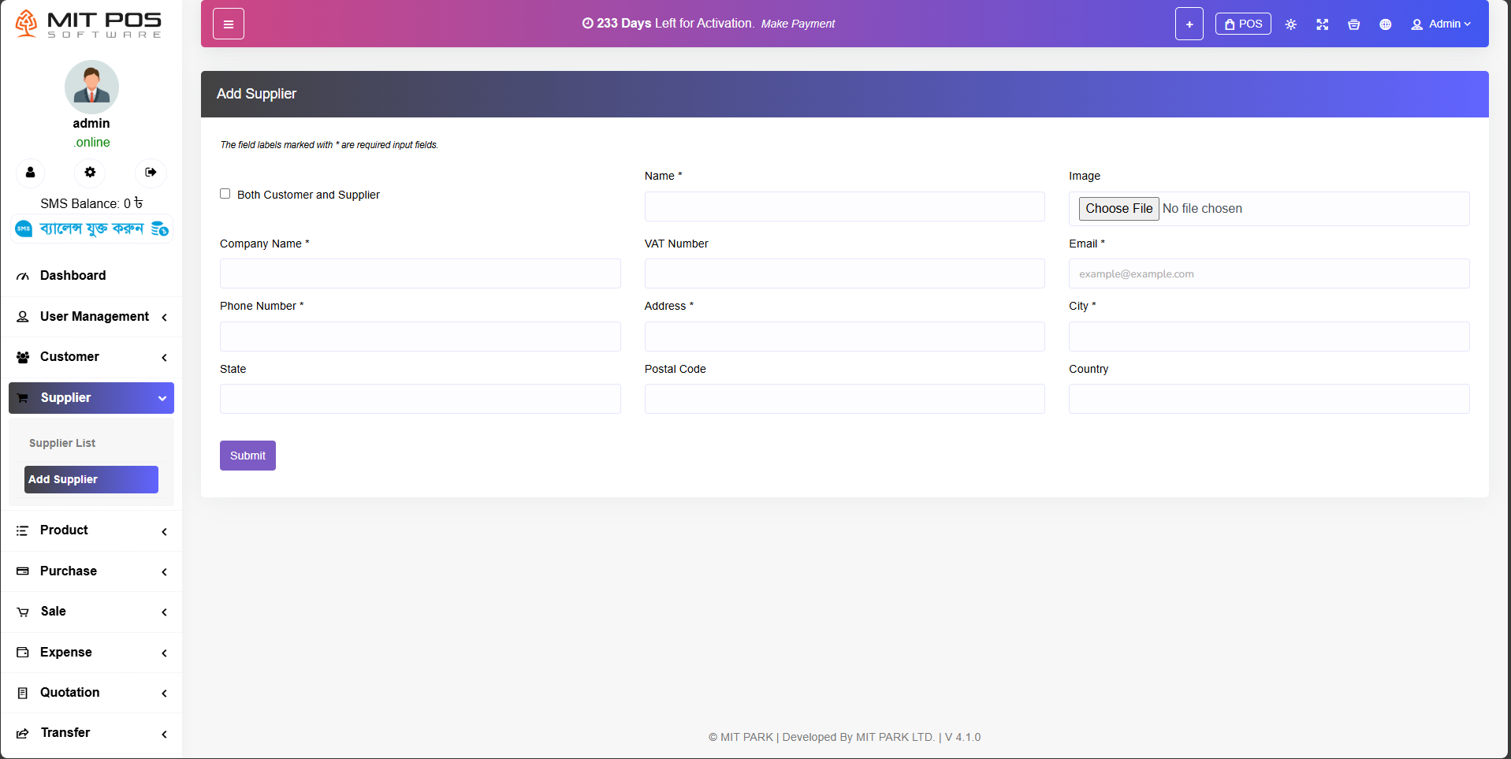Screen dimensions: 1511x759
Task: Collapse the Supplier sidebar menu
Action: [x=91, y=398]
